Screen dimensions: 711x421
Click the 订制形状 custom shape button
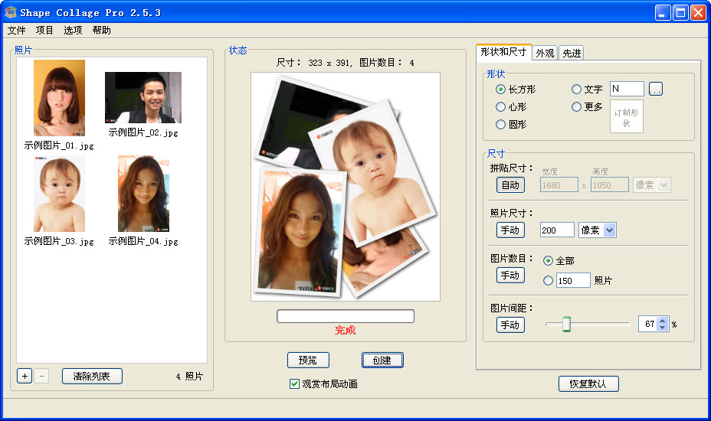tap(626, 117)
